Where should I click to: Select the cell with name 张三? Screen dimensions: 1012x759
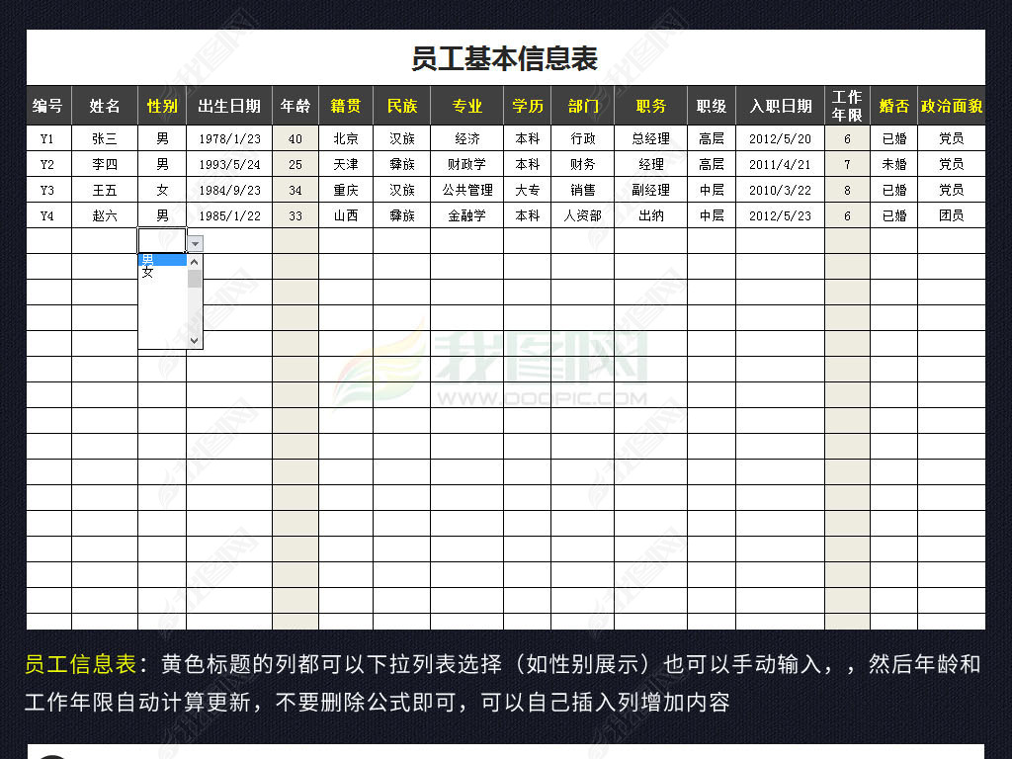coord(105,138)
